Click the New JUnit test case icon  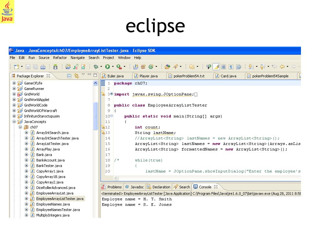(x=75, y=67)
